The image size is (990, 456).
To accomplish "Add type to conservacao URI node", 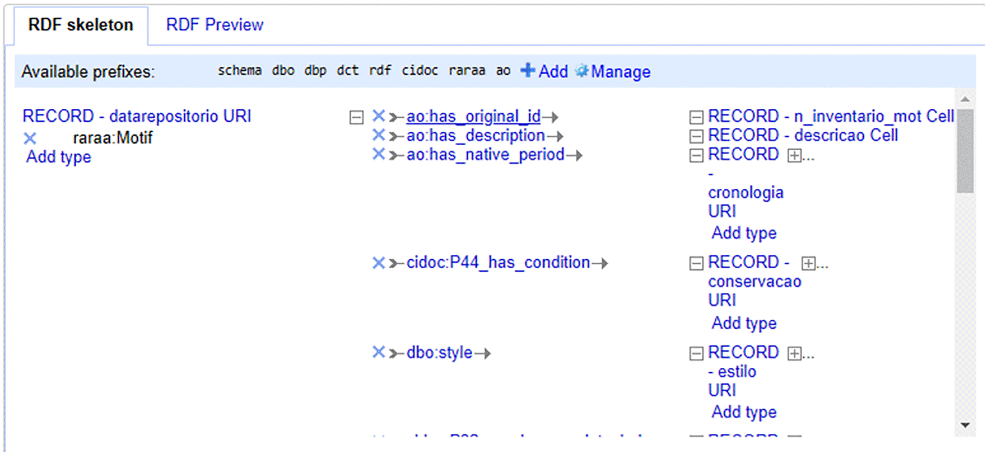I will pos(744,323).
